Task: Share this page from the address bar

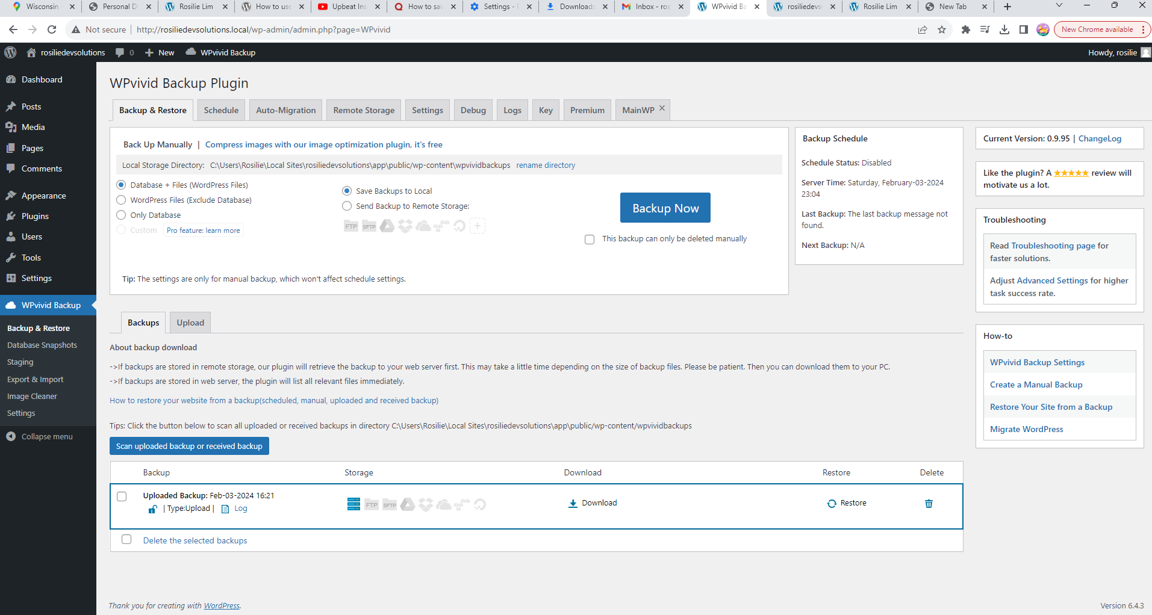Action: tap(923, 29)
